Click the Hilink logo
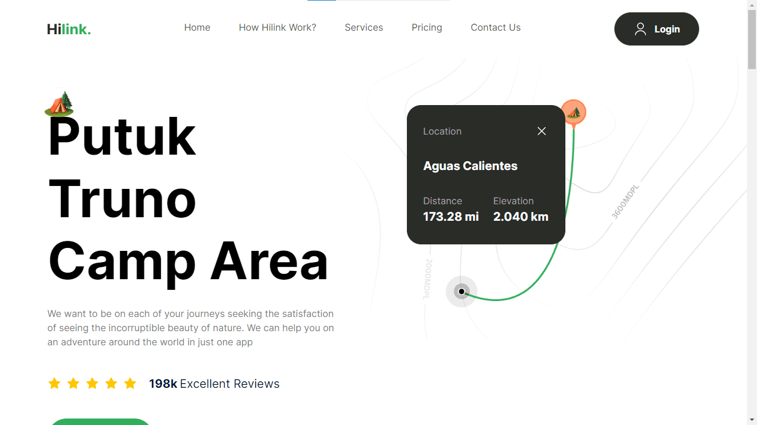 coord(69,29)
